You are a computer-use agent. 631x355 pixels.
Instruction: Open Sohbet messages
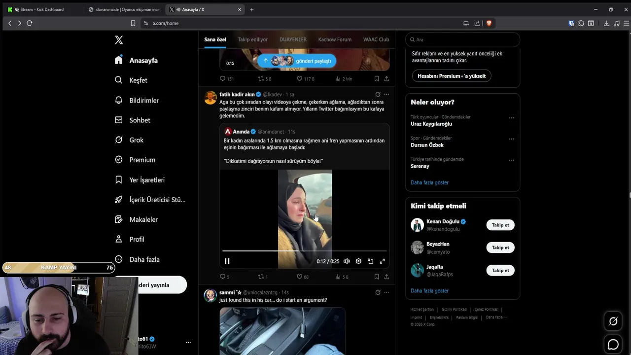(132, 120)
